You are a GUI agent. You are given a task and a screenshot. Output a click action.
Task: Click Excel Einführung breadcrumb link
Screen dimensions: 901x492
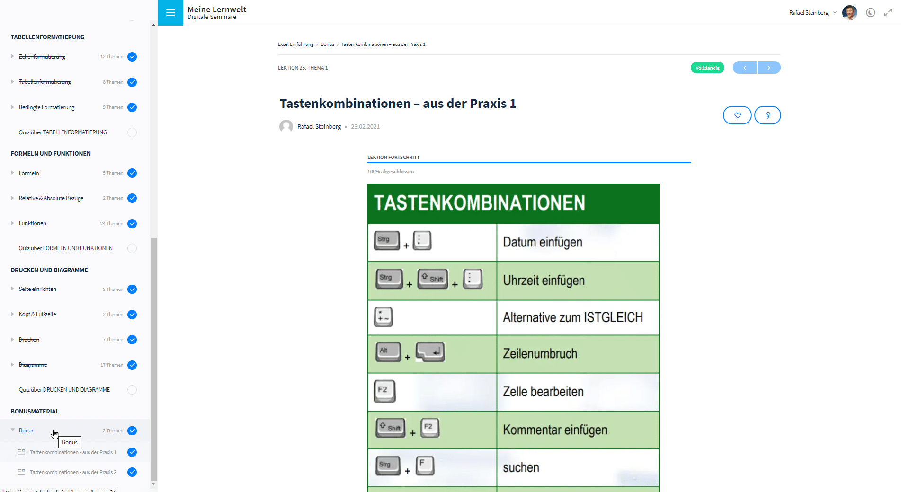(295, 44)
